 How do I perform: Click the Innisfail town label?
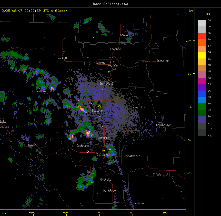pos(106,84)
